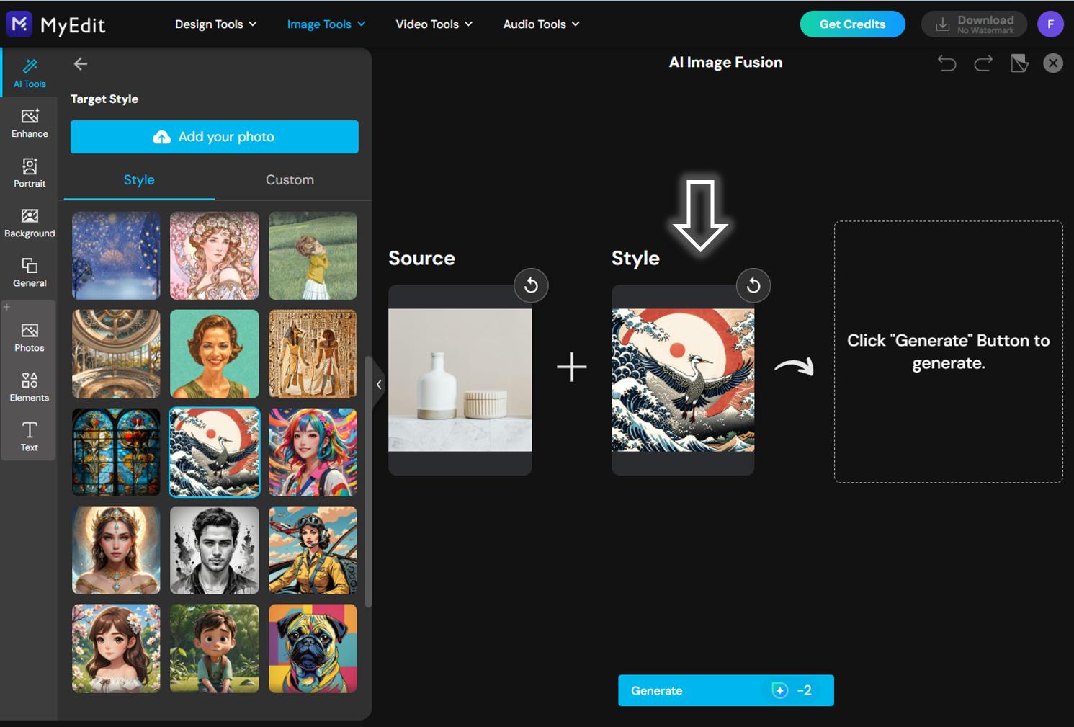Image resolution: width=1074 pixels, height=727 pixels.
Task: Collapse the left style panel
Action: click(380, 384)
